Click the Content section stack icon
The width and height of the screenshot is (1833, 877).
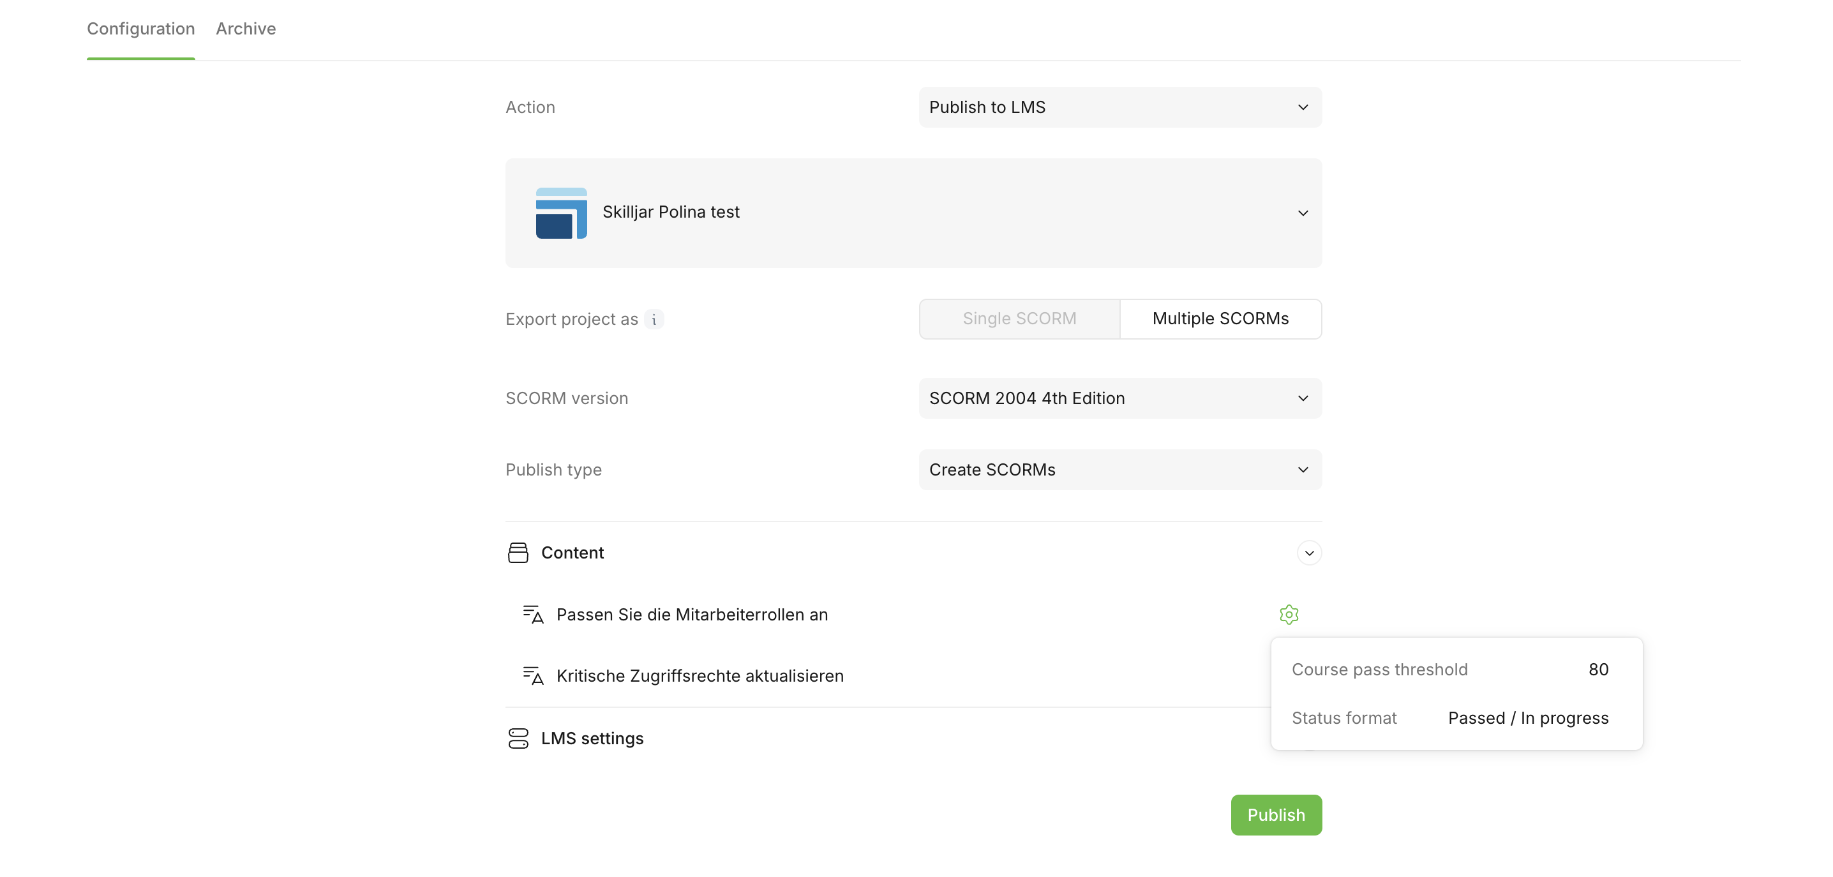[x=518, y=552]
